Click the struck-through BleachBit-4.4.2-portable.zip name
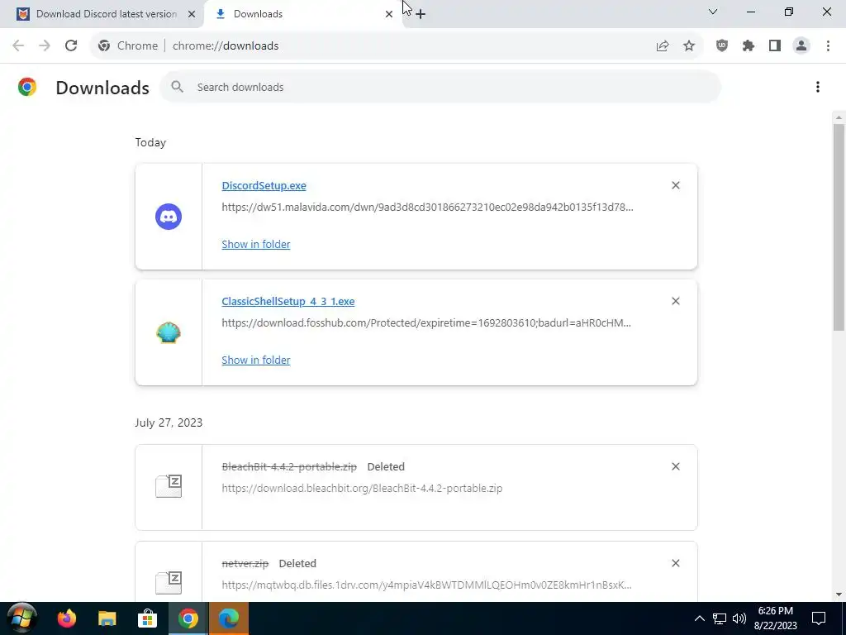Screen dimensions: 846x635 [x=289, y=466]
